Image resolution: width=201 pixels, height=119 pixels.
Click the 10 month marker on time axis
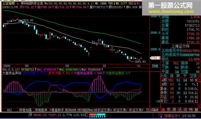pyautogui.click(x=104, y=66)
